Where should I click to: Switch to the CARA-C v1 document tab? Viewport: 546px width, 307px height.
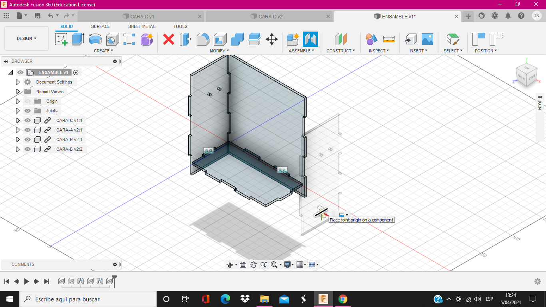(141, 16)
